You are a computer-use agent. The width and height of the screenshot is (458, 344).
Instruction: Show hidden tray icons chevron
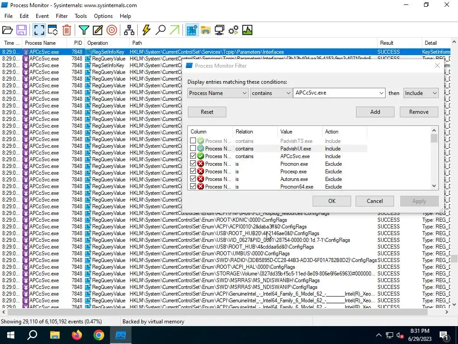[x=378, y=335]
